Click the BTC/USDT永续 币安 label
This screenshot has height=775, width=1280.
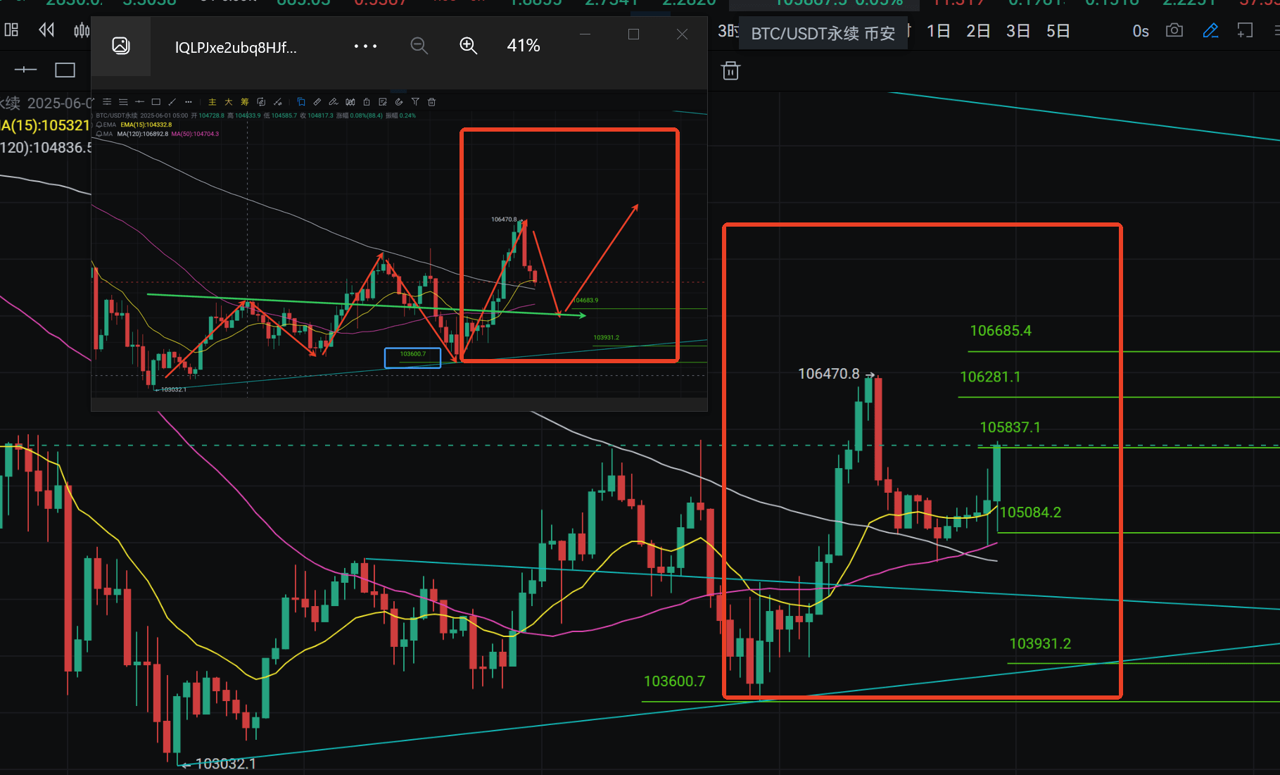[823, 32]
